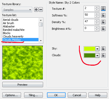
Task: Click the Cancel button
Action: point(77,95)
